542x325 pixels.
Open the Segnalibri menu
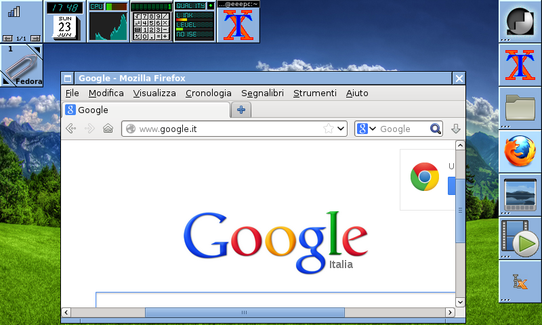coord(262,93)
